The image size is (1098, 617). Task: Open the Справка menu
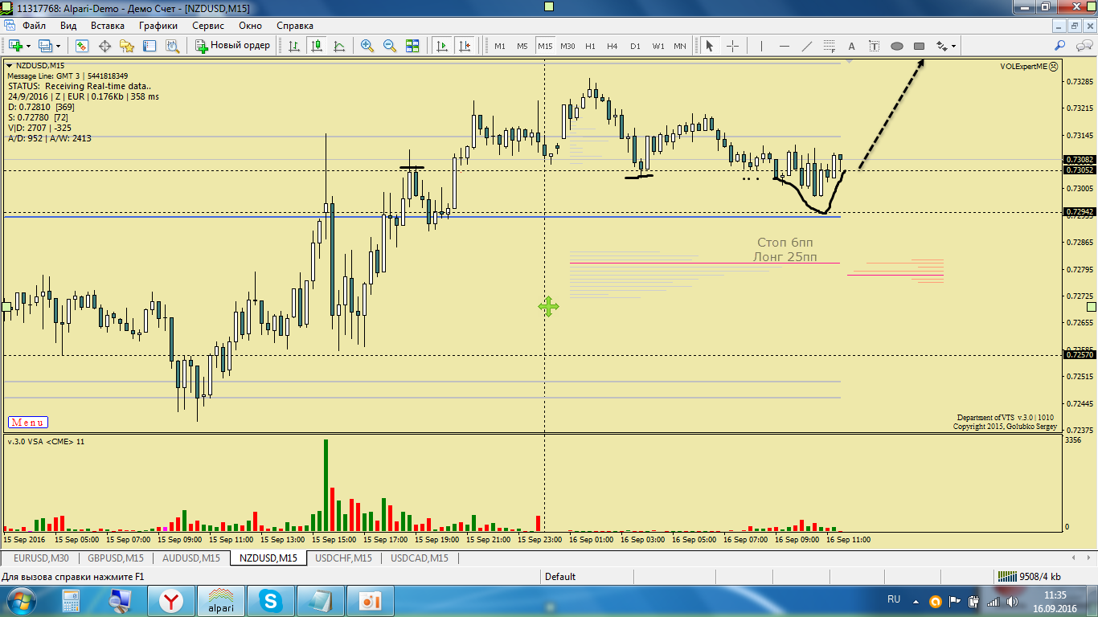pyautogui.click(x=295, y=26)
